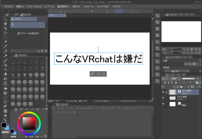This screenshot has height=139, width=202.
Task: Click the layer opacity 100 stepper
Action: pos(200,78)
